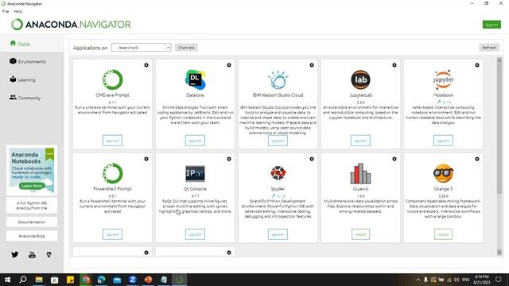The width and height of the screenshot is (509, 286).
Task: Open settings gear on Datalore card
Action: pyautogui.click(x=229, y=65)
